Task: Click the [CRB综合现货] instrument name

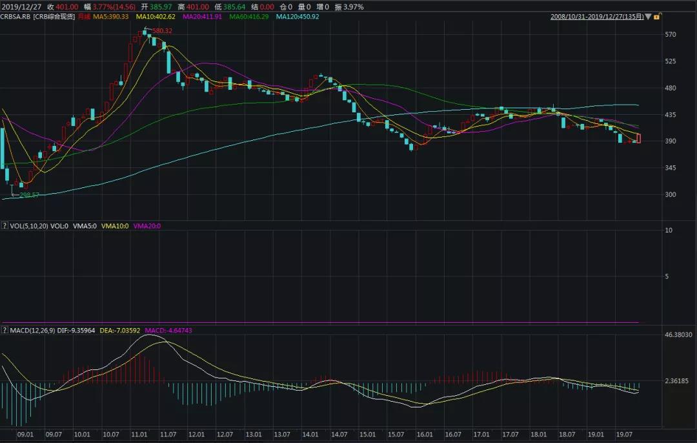Action: [x=54, y=17]
